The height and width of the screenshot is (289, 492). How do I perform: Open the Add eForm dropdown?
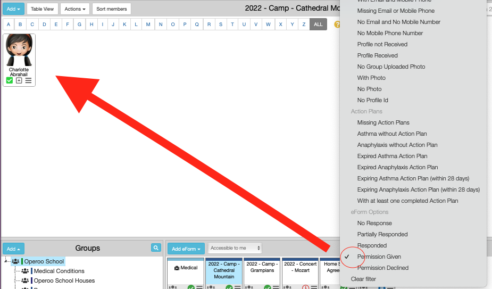tap(186, 249)
